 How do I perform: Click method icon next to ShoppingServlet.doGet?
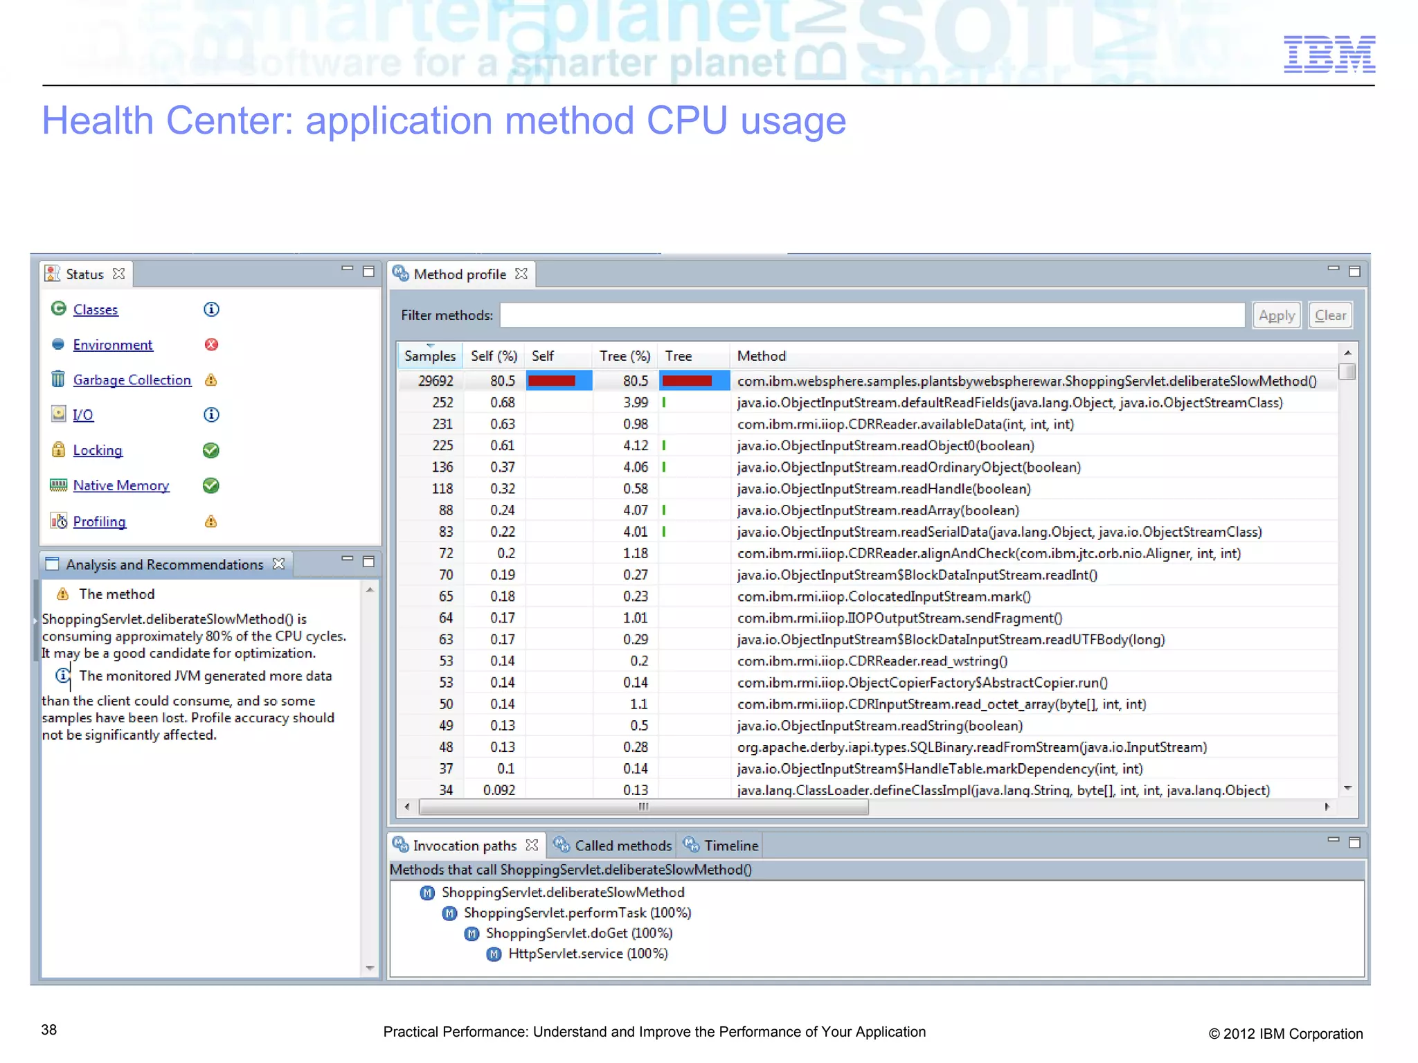point(472,934)
